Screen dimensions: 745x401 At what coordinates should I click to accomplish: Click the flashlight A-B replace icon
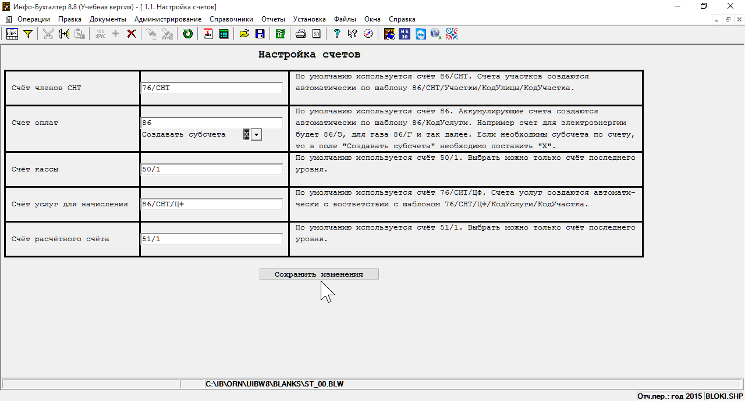(167, 34)
